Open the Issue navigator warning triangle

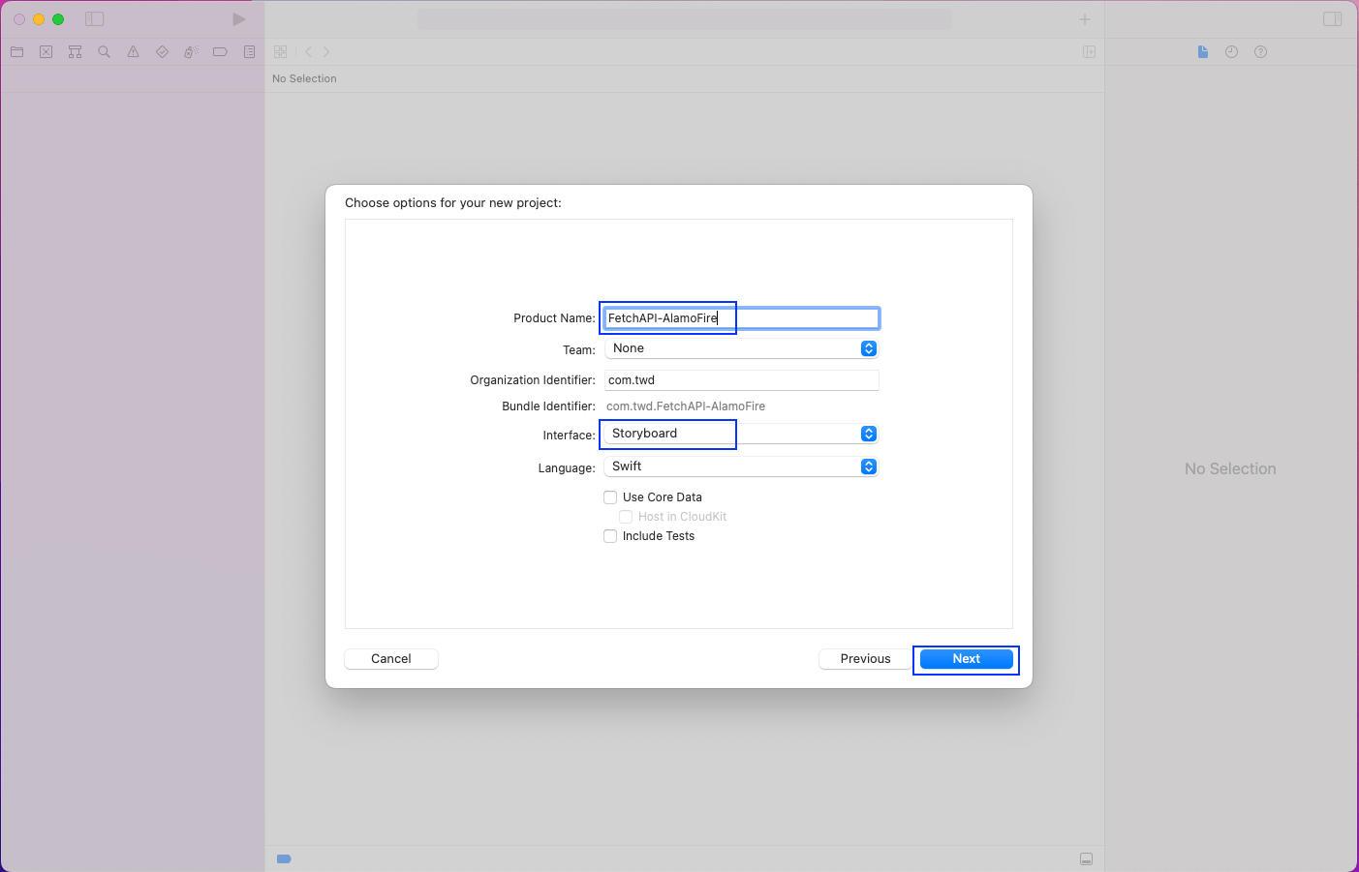pyautogui.click(x=134, y=52)
